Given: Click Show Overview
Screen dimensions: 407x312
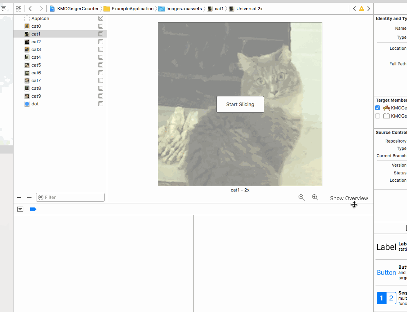Looking at the screenshot, I should pyautogui.click(x=349, y=198).
